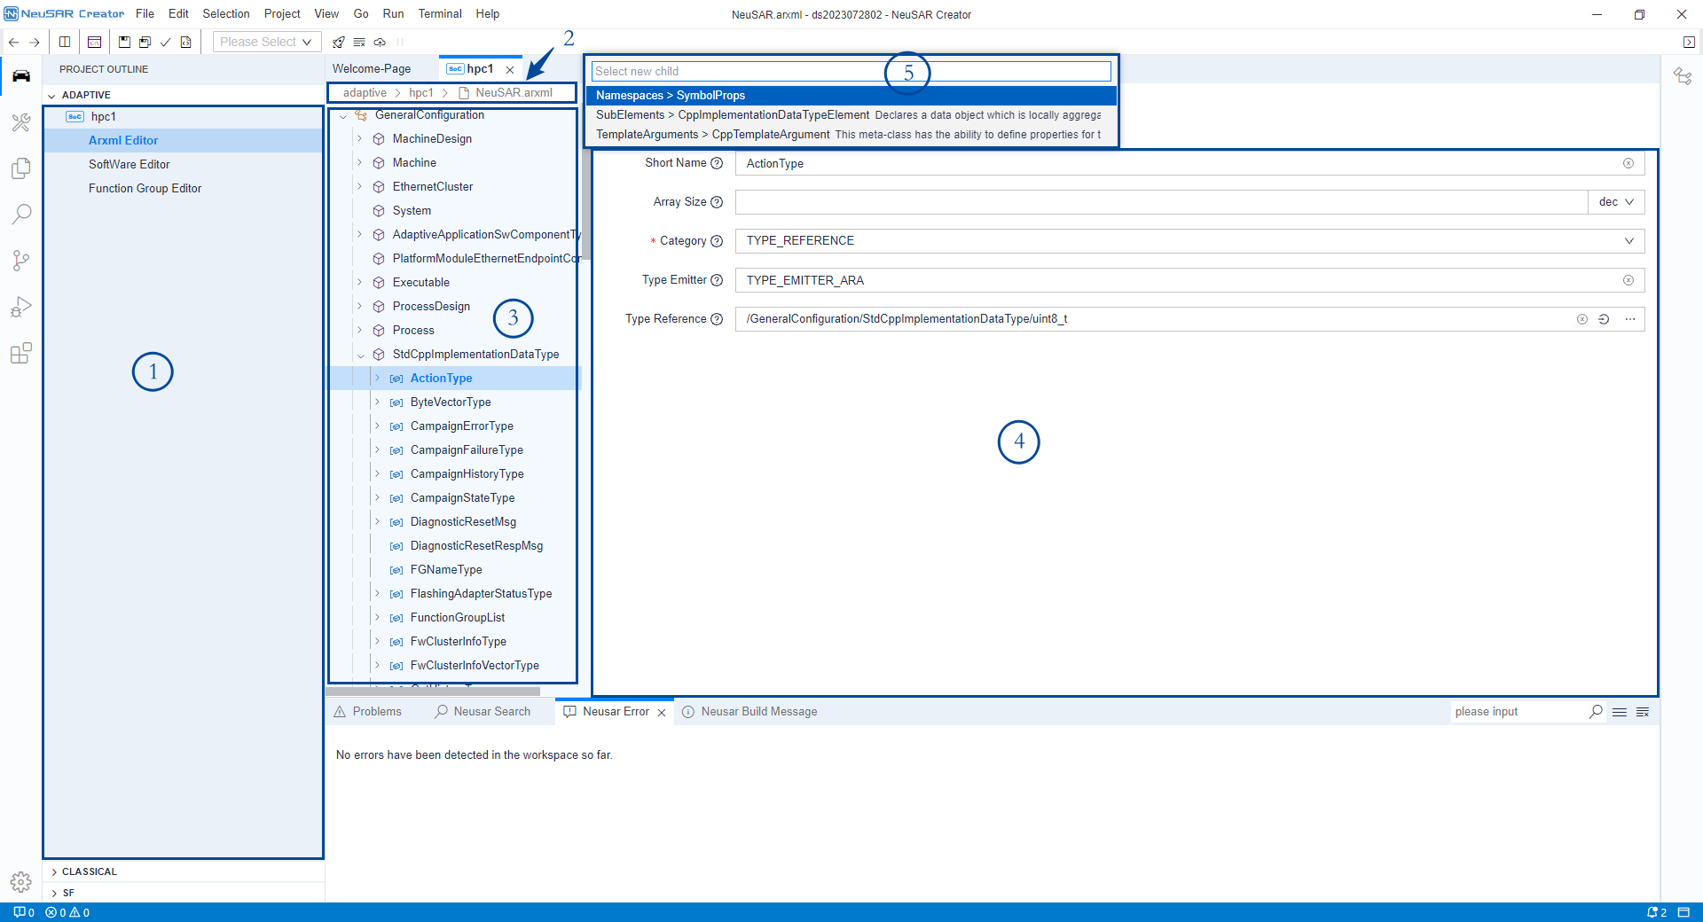This screenshot has height=922, width=1703.
Task: Click the jump-to-reference icon in Type Reference
Action: (1604, 319)
